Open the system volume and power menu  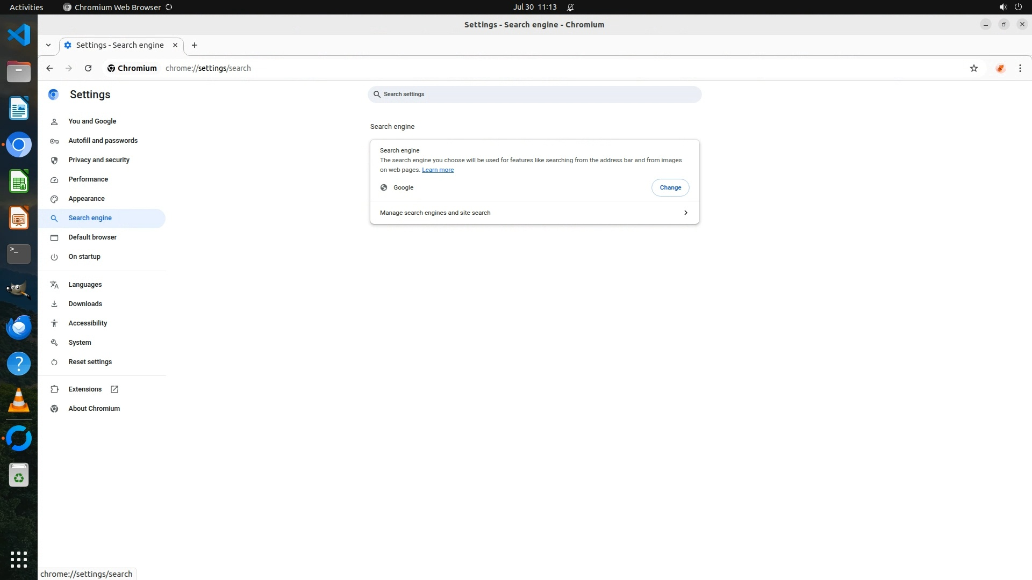1010,7
